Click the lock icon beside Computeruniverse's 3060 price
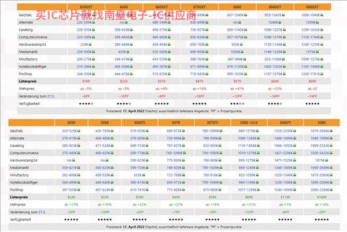The image size is (347, 232). (x=112, y=153)
